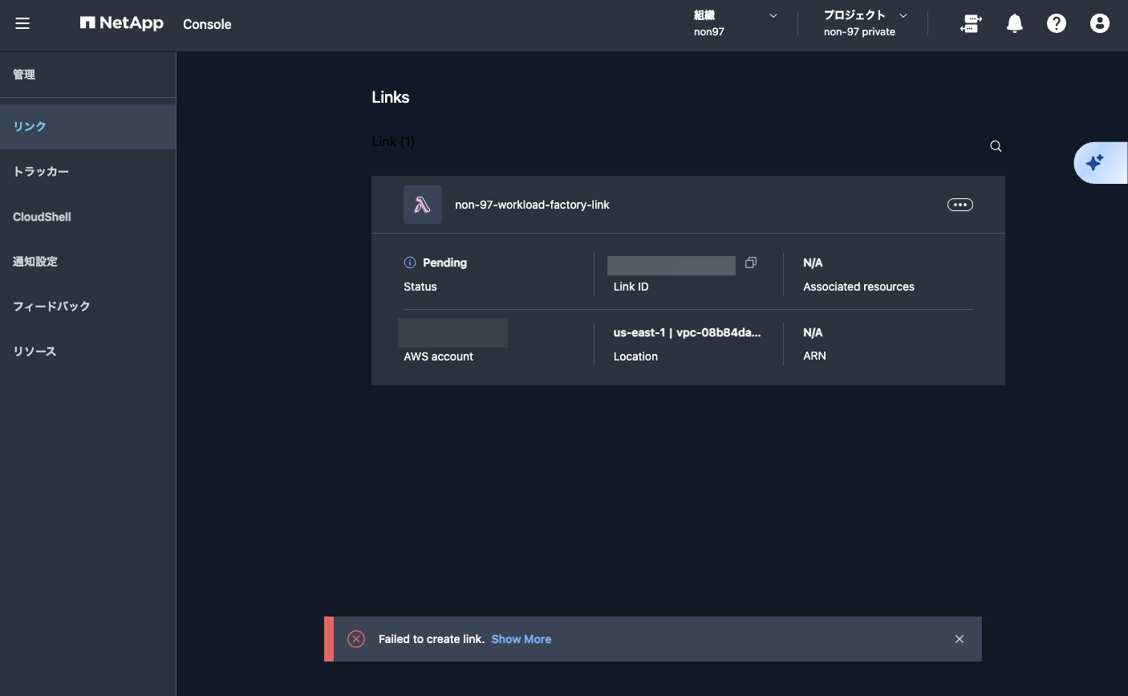Select the 管理 sidebar item
This screenshot has width=1128, height=696.
coord(88,75)
